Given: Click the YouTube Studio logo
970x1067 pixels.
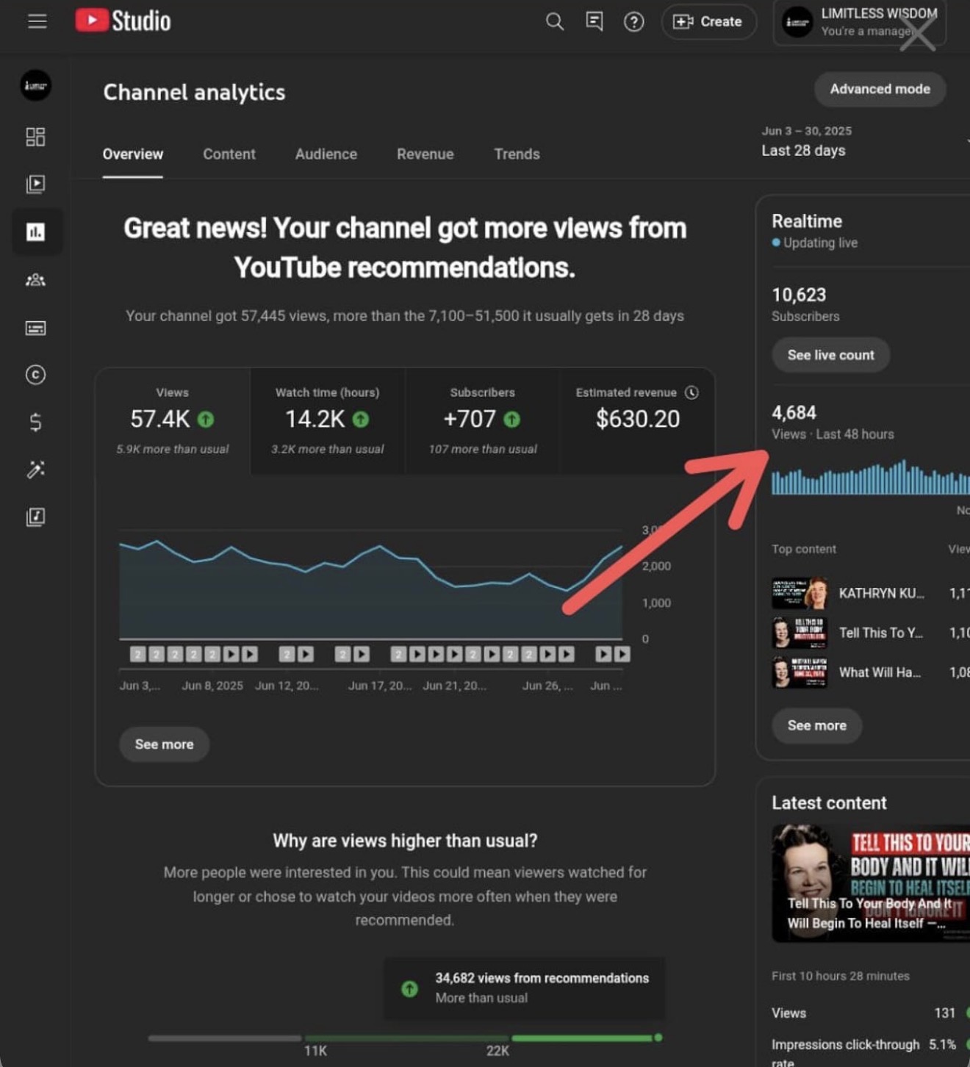Looking at the screenshot, I should click(123, 21).
